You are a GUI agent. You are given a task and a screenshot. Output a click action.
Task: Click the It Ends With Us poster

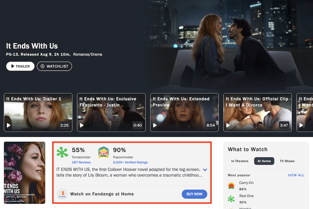click(x=25, y=173)
